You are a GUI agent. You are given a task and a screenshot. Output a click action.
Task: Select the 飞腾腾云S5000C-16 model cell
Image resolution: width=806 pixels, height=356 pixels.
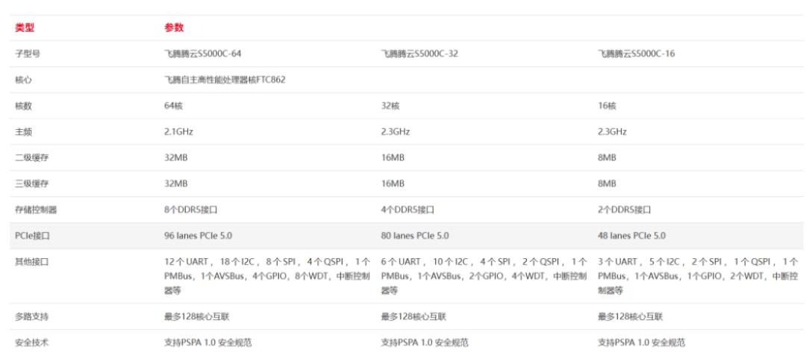[x=637, y=54]
